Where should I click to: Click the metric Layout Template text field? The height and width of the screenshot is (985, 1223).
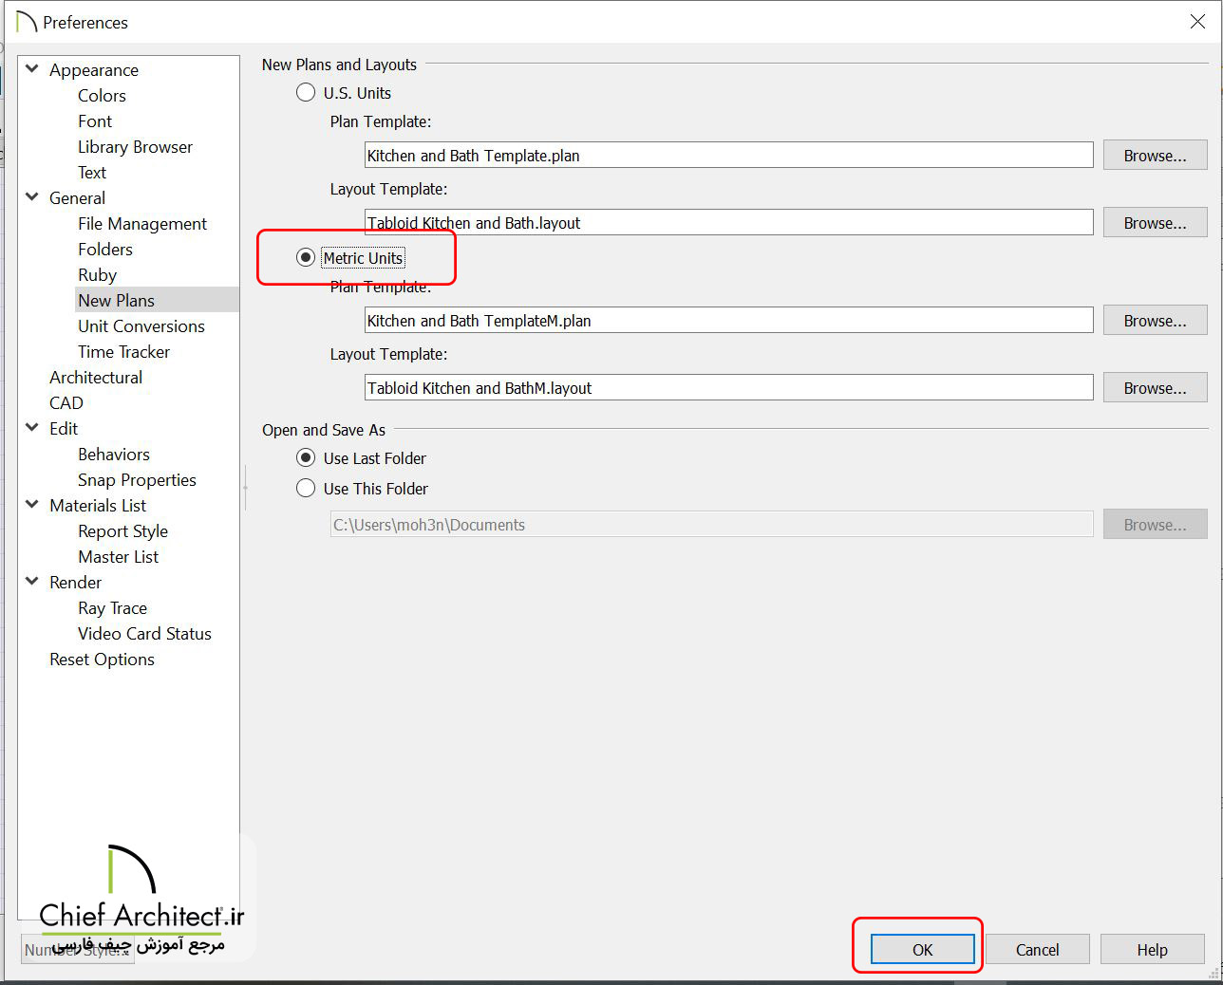728,388
